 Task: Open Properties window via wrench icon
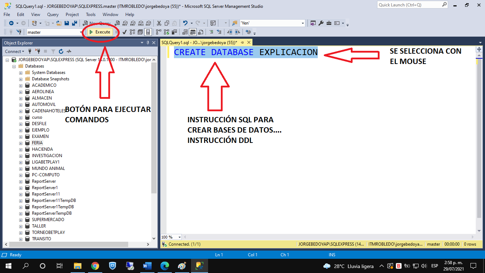(321, 23)
